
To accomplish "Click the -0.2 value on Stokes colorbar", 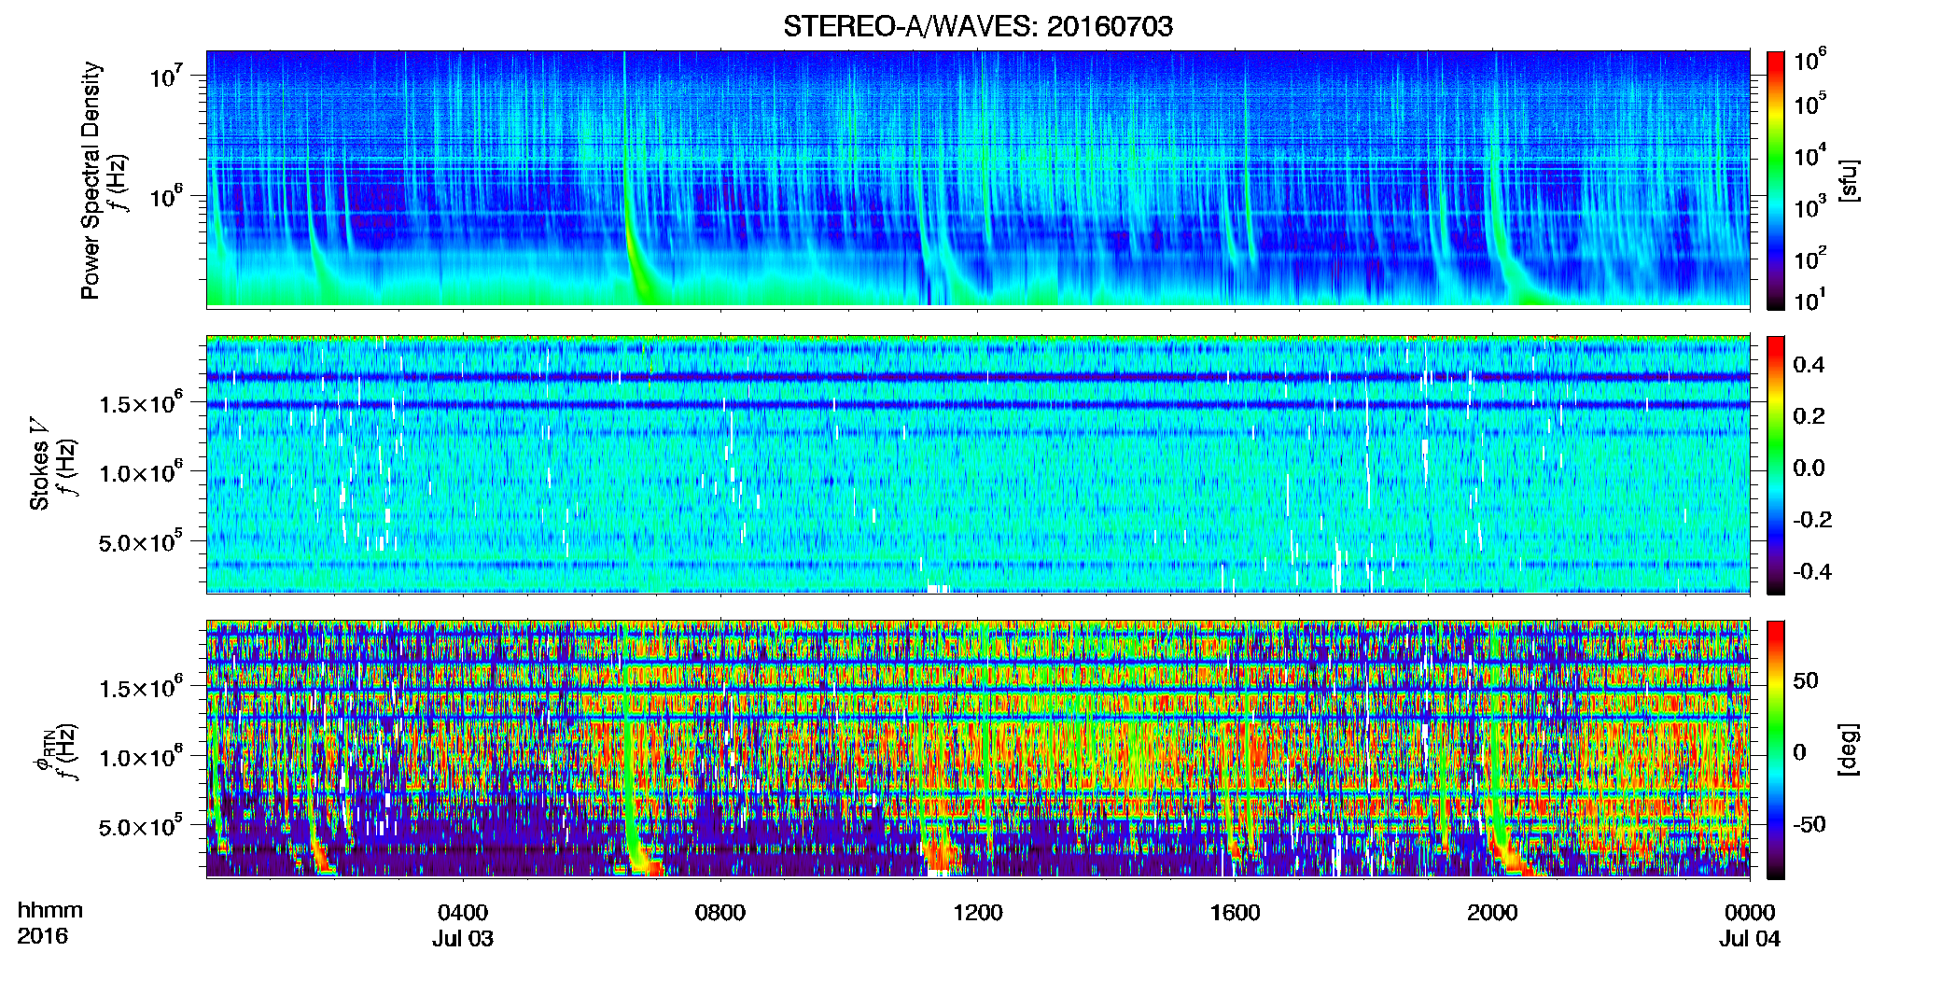I will coord(1812,520).
